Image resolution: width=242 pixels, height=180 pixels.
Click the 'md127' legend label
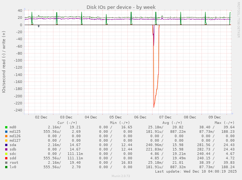tap(15, 141)
